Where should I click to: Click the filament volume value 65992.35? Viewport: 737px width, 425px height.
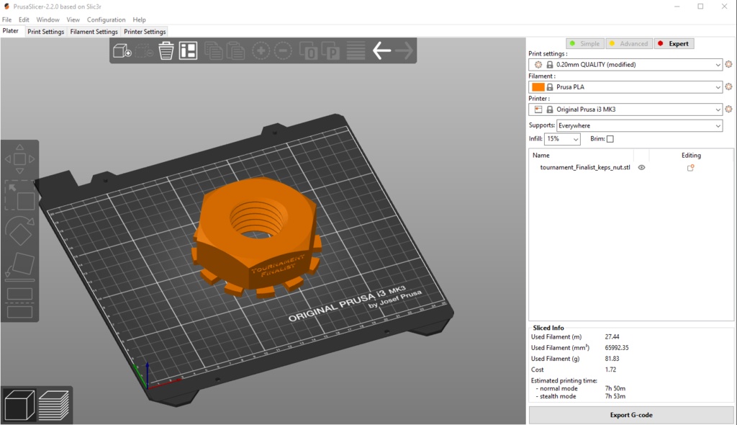(x=617, y=348)
